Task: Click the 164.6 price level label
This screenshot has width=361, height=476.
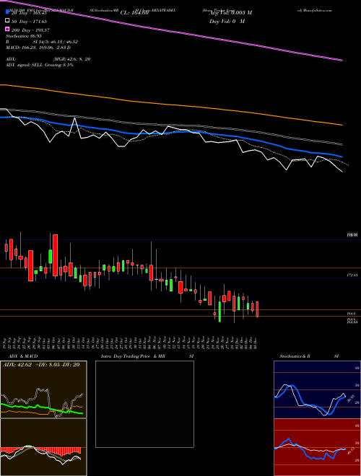Action: [x=352, y=314]
